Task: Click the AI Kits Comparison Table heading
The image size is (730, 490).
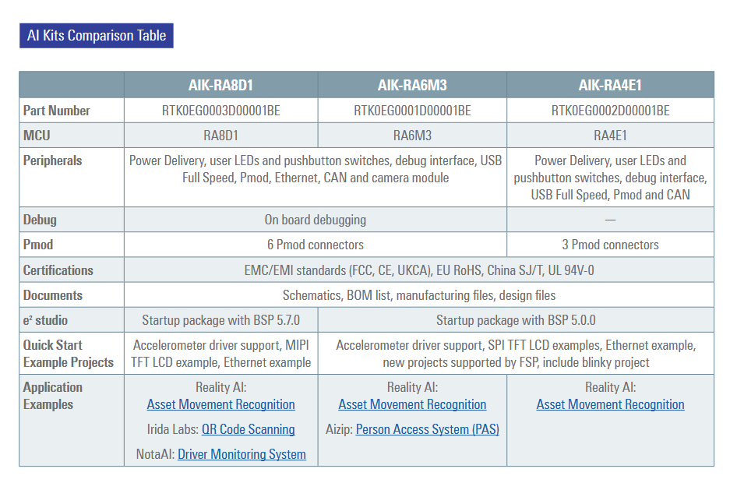Action: click(x=97, y=36)
